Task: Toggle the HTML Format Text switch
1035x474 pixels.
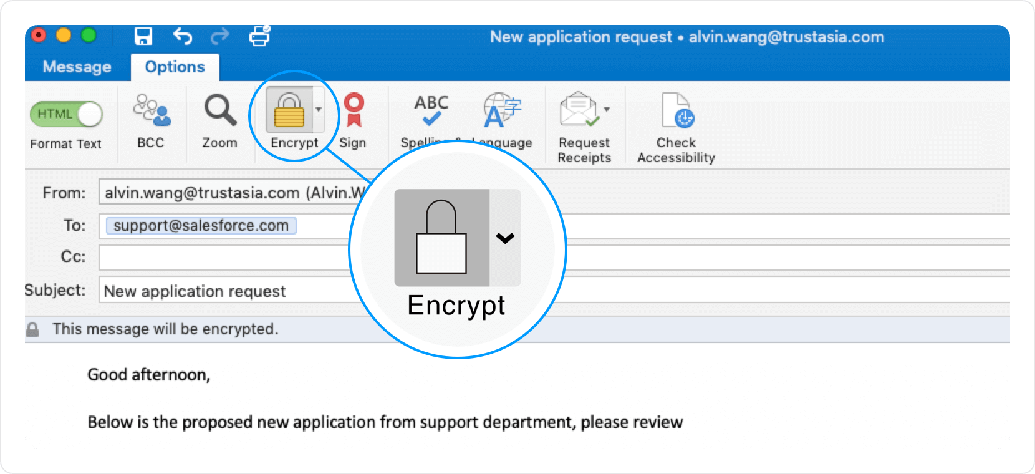Action: tap(66, 114)
